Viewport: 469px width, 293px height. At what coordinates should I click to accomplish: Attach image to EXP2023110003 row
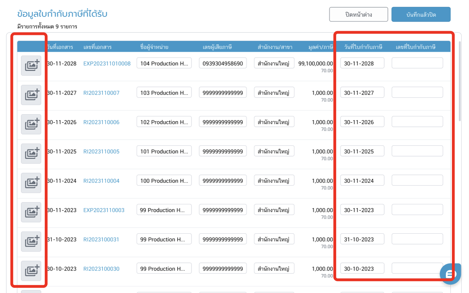[31, 212]
